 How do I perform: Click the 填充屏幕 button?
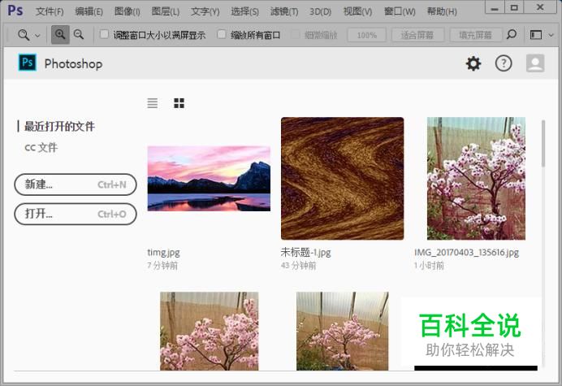click(x=476, y=35)
